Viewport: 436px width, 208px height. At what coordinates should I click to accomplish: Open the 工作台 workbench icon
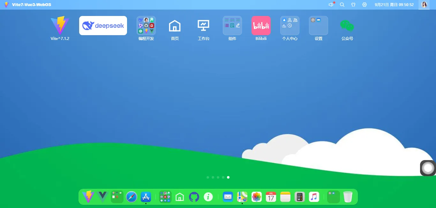coord(204,26)
